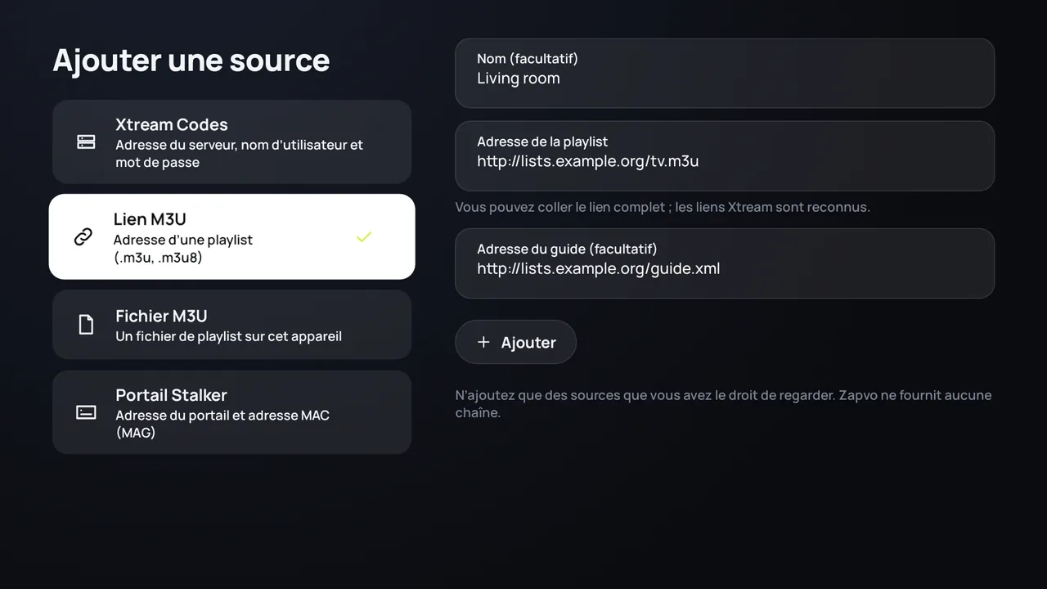Image resolution: width=1047 pixels, height=589 pixels.
Task: Click the plus icon in the Ajouter button
Action: pos(483,342)
